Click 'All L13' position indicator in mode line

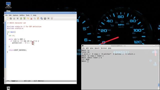[27, 81]
